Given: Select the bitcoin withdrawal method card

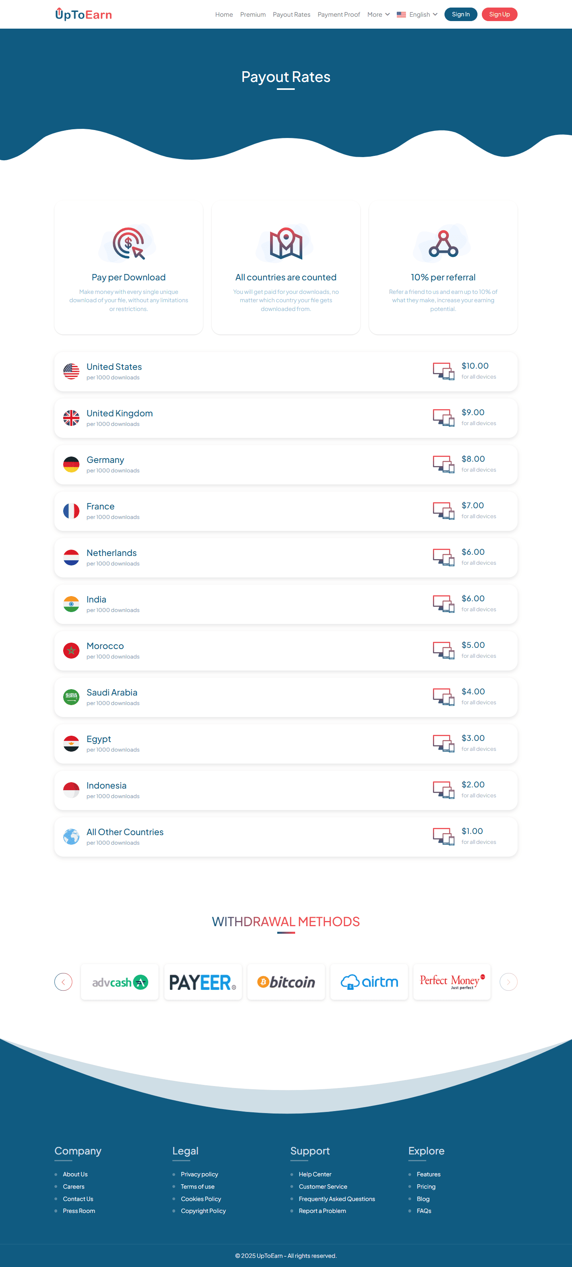Looking at the screenshot, I should (x=286, y=982).
